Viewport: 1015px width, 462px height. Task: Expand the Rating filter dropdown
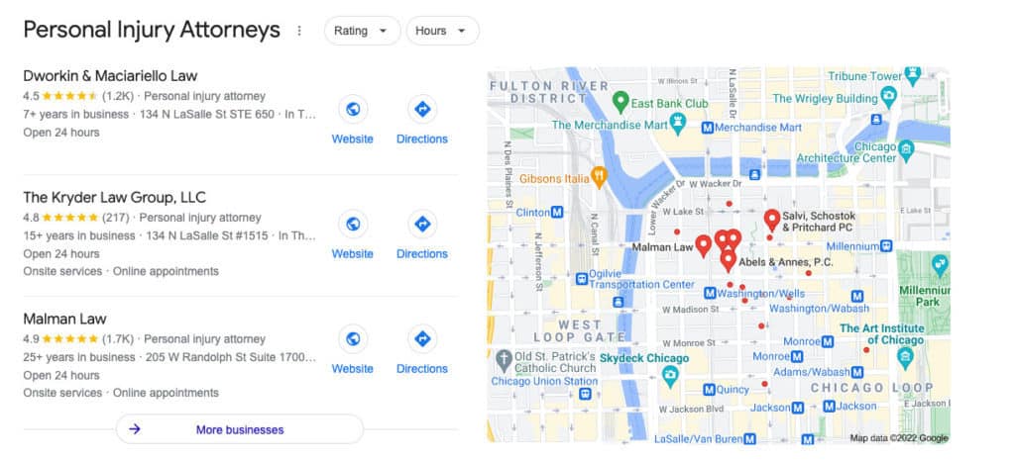(x=362, y=31)
